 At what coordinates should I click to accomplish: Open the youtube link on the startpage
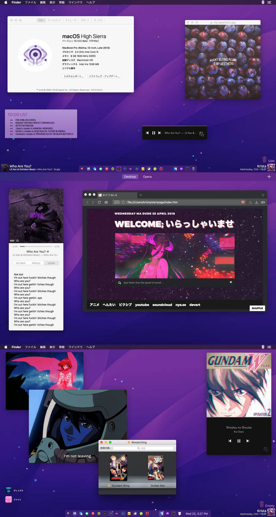tap(142, 305)
